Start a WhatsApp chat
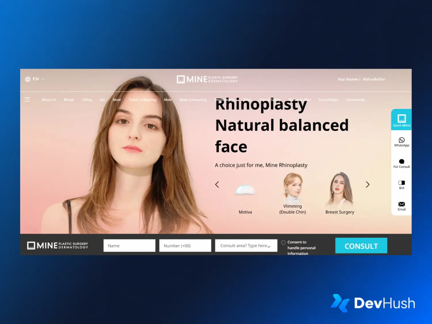 point(401,142)
